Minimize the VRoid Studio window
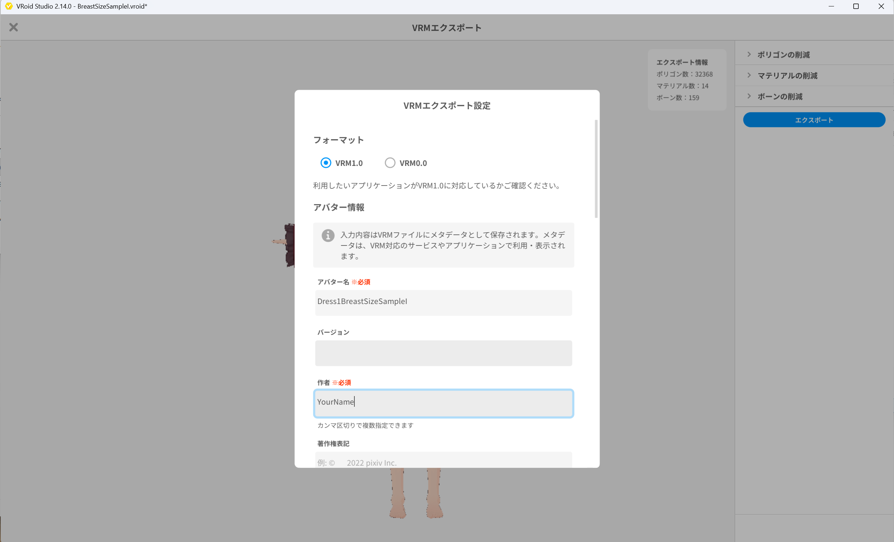894x542 pixels. point(831,6)
